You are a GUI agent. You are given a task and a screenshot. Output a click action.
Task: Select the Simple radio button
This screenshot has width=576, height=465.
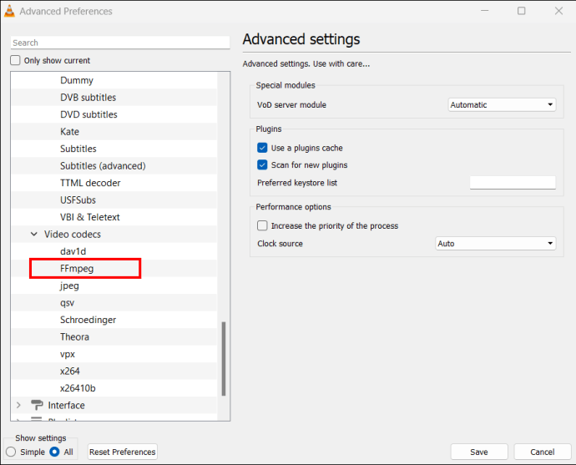pos(11,452)
